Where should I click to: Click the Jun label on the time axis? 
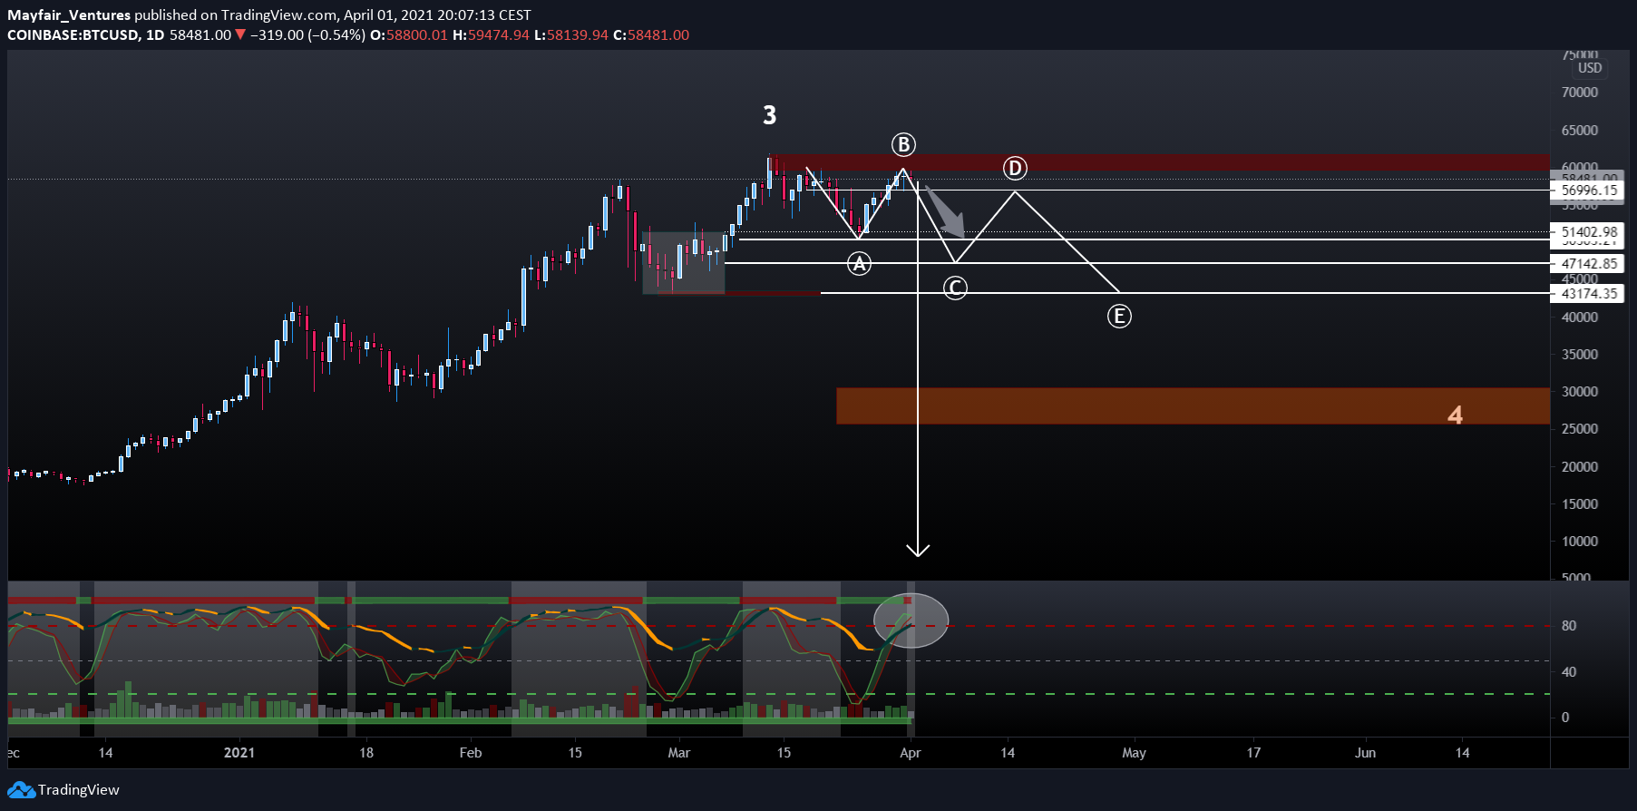coord(1365,753)
